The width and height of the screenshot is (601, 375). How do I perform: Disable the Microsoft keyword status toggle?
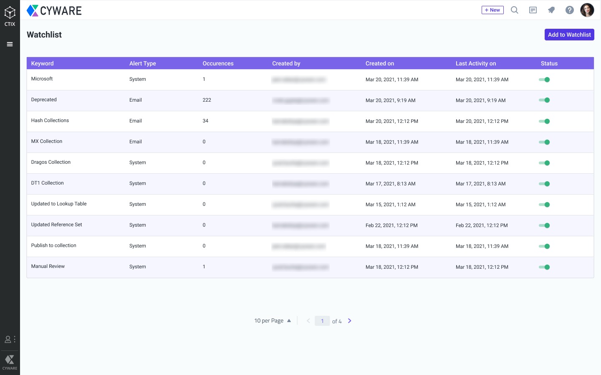pos(544,80)
